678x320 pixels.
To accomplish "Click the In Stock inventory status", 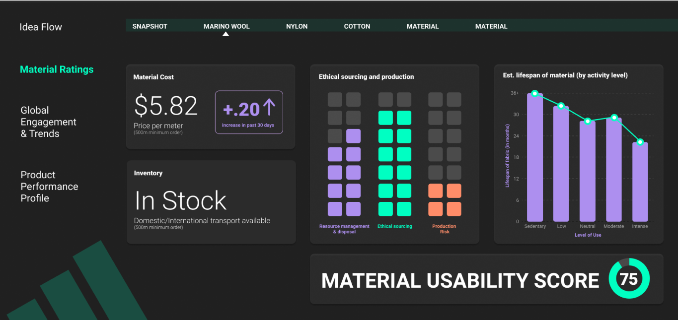I will click(x=180, y=201).
